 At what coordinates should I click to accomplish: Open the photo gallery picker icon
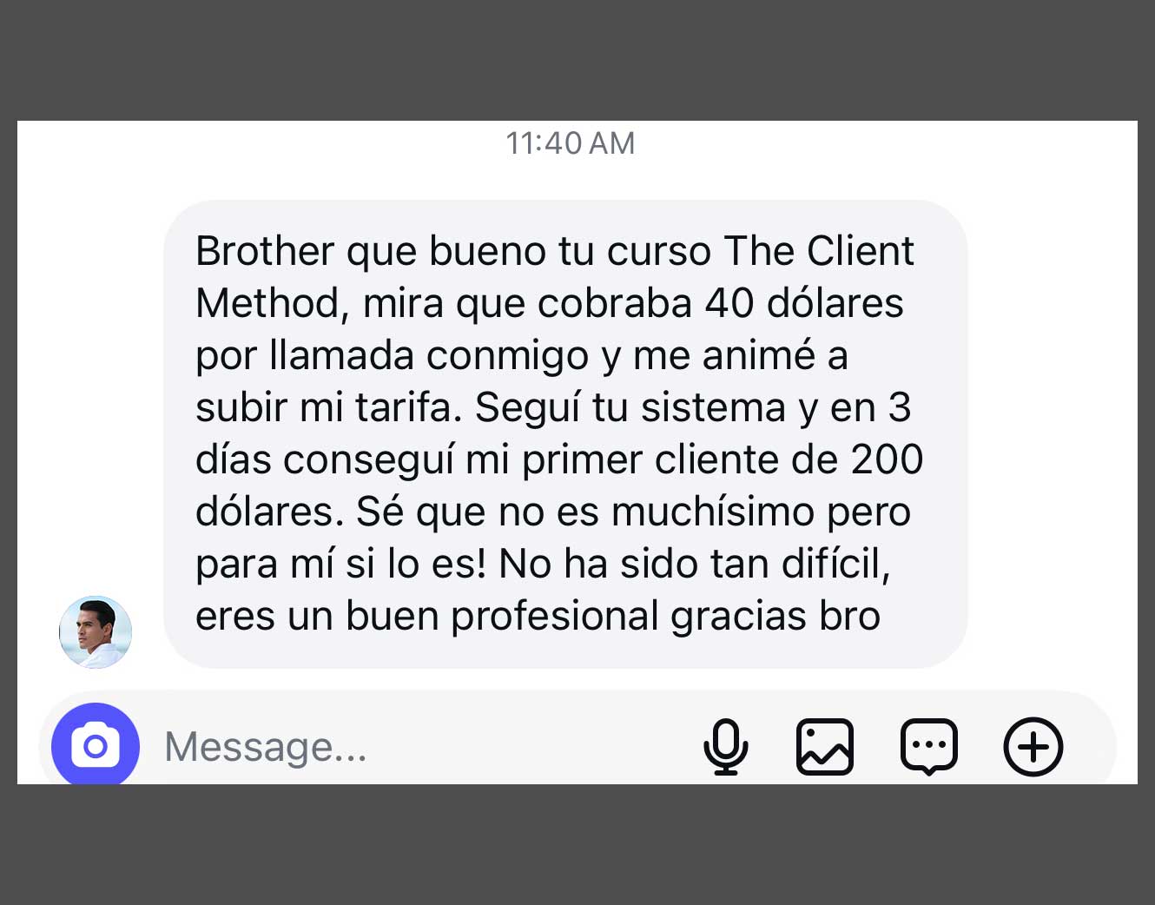pyautogui.click(x=825, y=747)
